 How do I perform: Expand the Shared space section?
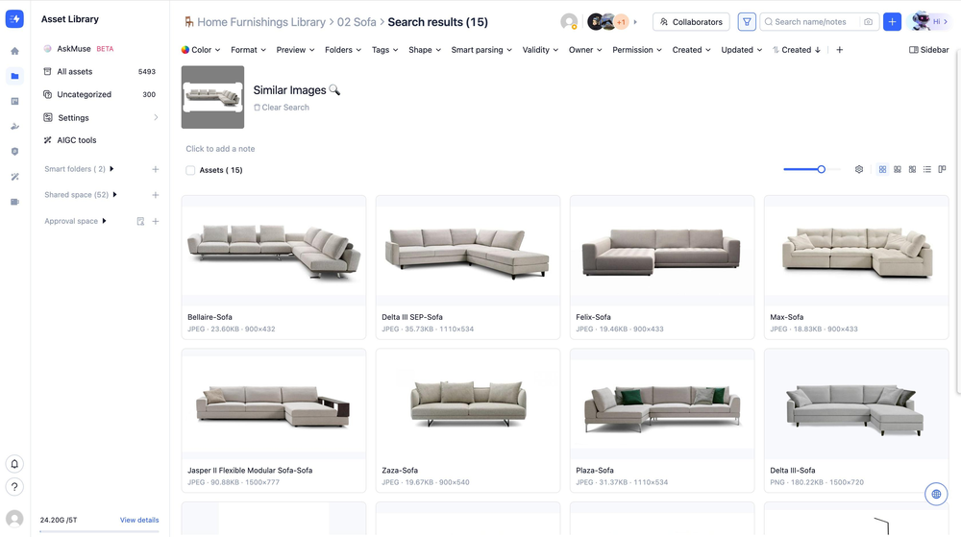tap(115, 195)
